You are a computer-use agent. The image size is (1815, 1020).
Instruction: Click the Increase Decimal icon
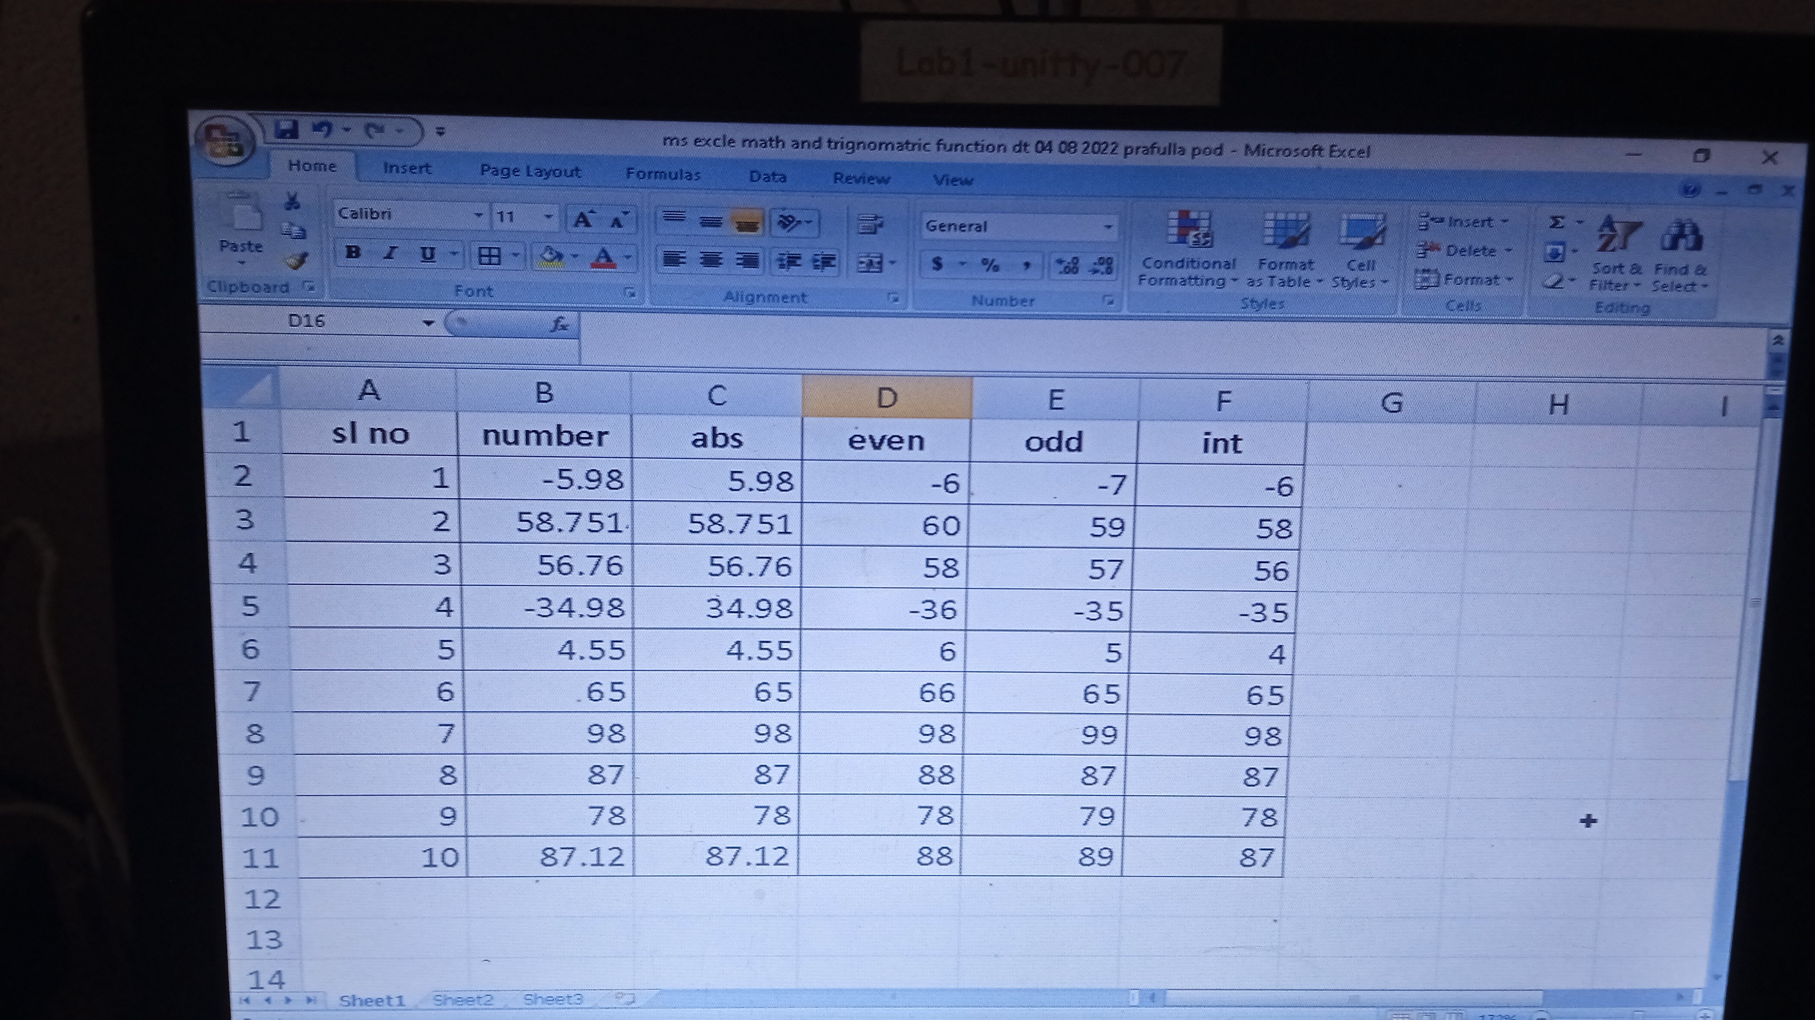click(x=1067, y=265)
